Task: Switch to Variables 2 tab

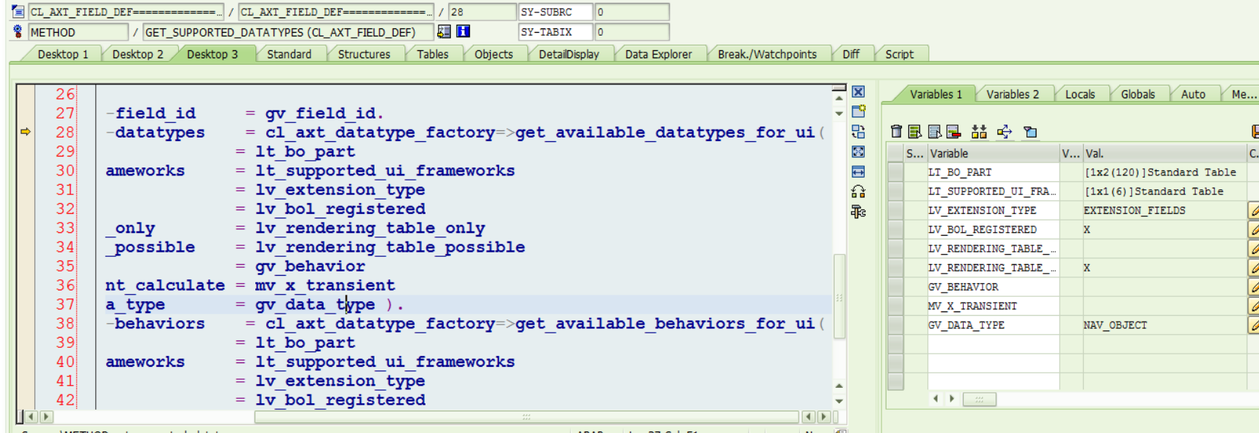Action: [x=1012, y=94]
